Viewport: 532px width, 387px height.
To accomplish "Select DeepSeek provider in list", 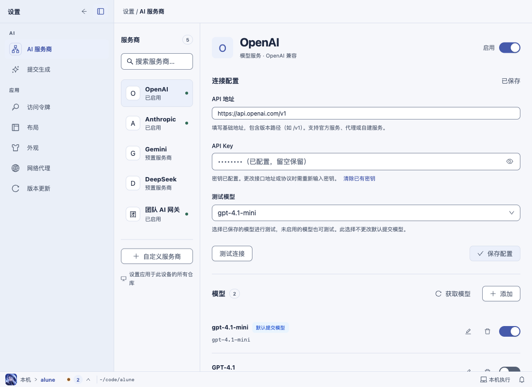I will pos(157,183).
